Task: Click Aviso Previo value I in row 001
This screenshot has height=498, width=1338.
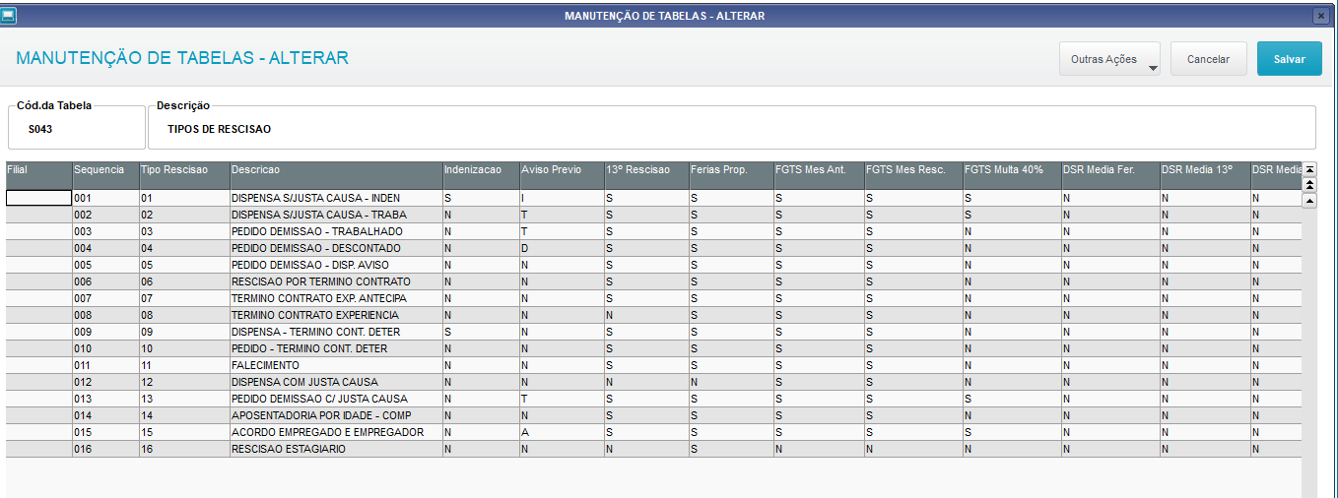Action: point(562,198)
